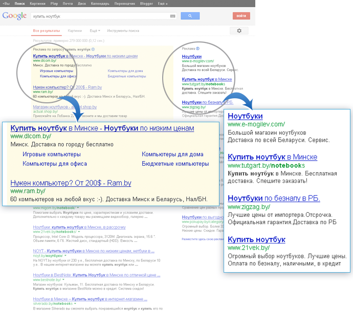Open result 'Ноутбуки в BestNote: Купить Ноутбук'
This screenshot has width=353, height=311.
point(97,275)
